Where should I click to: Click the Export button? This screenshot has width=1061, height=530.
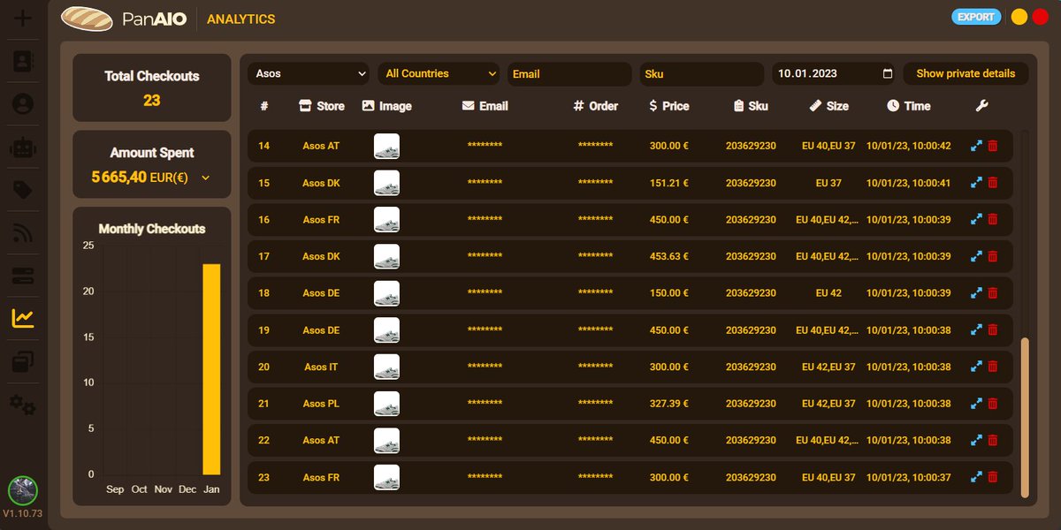pos(976,17)
